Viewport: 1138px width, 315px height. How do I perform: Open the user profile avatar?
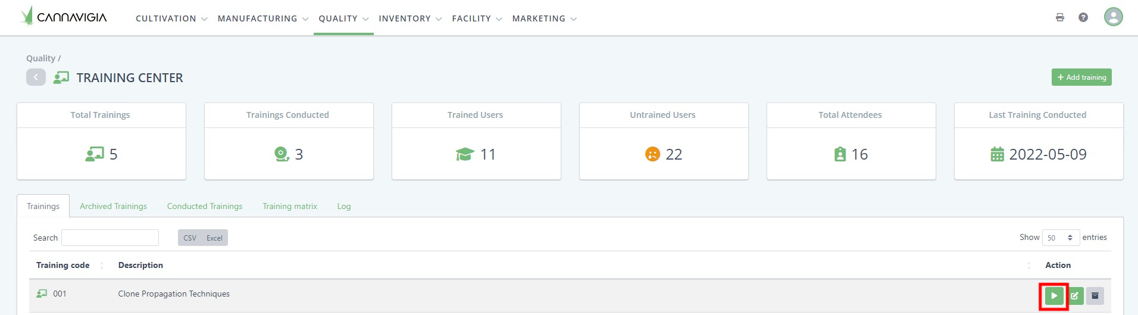[x=1113, y=17]
